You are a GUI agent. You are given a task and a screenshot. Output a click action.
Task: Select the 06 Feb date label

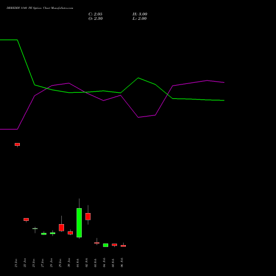pos(122,263)
